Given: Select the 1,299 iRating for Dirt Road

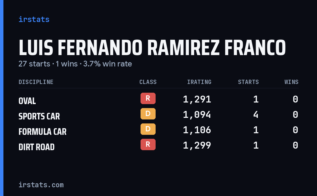Looking at the screenshot, I should point(197,145).
